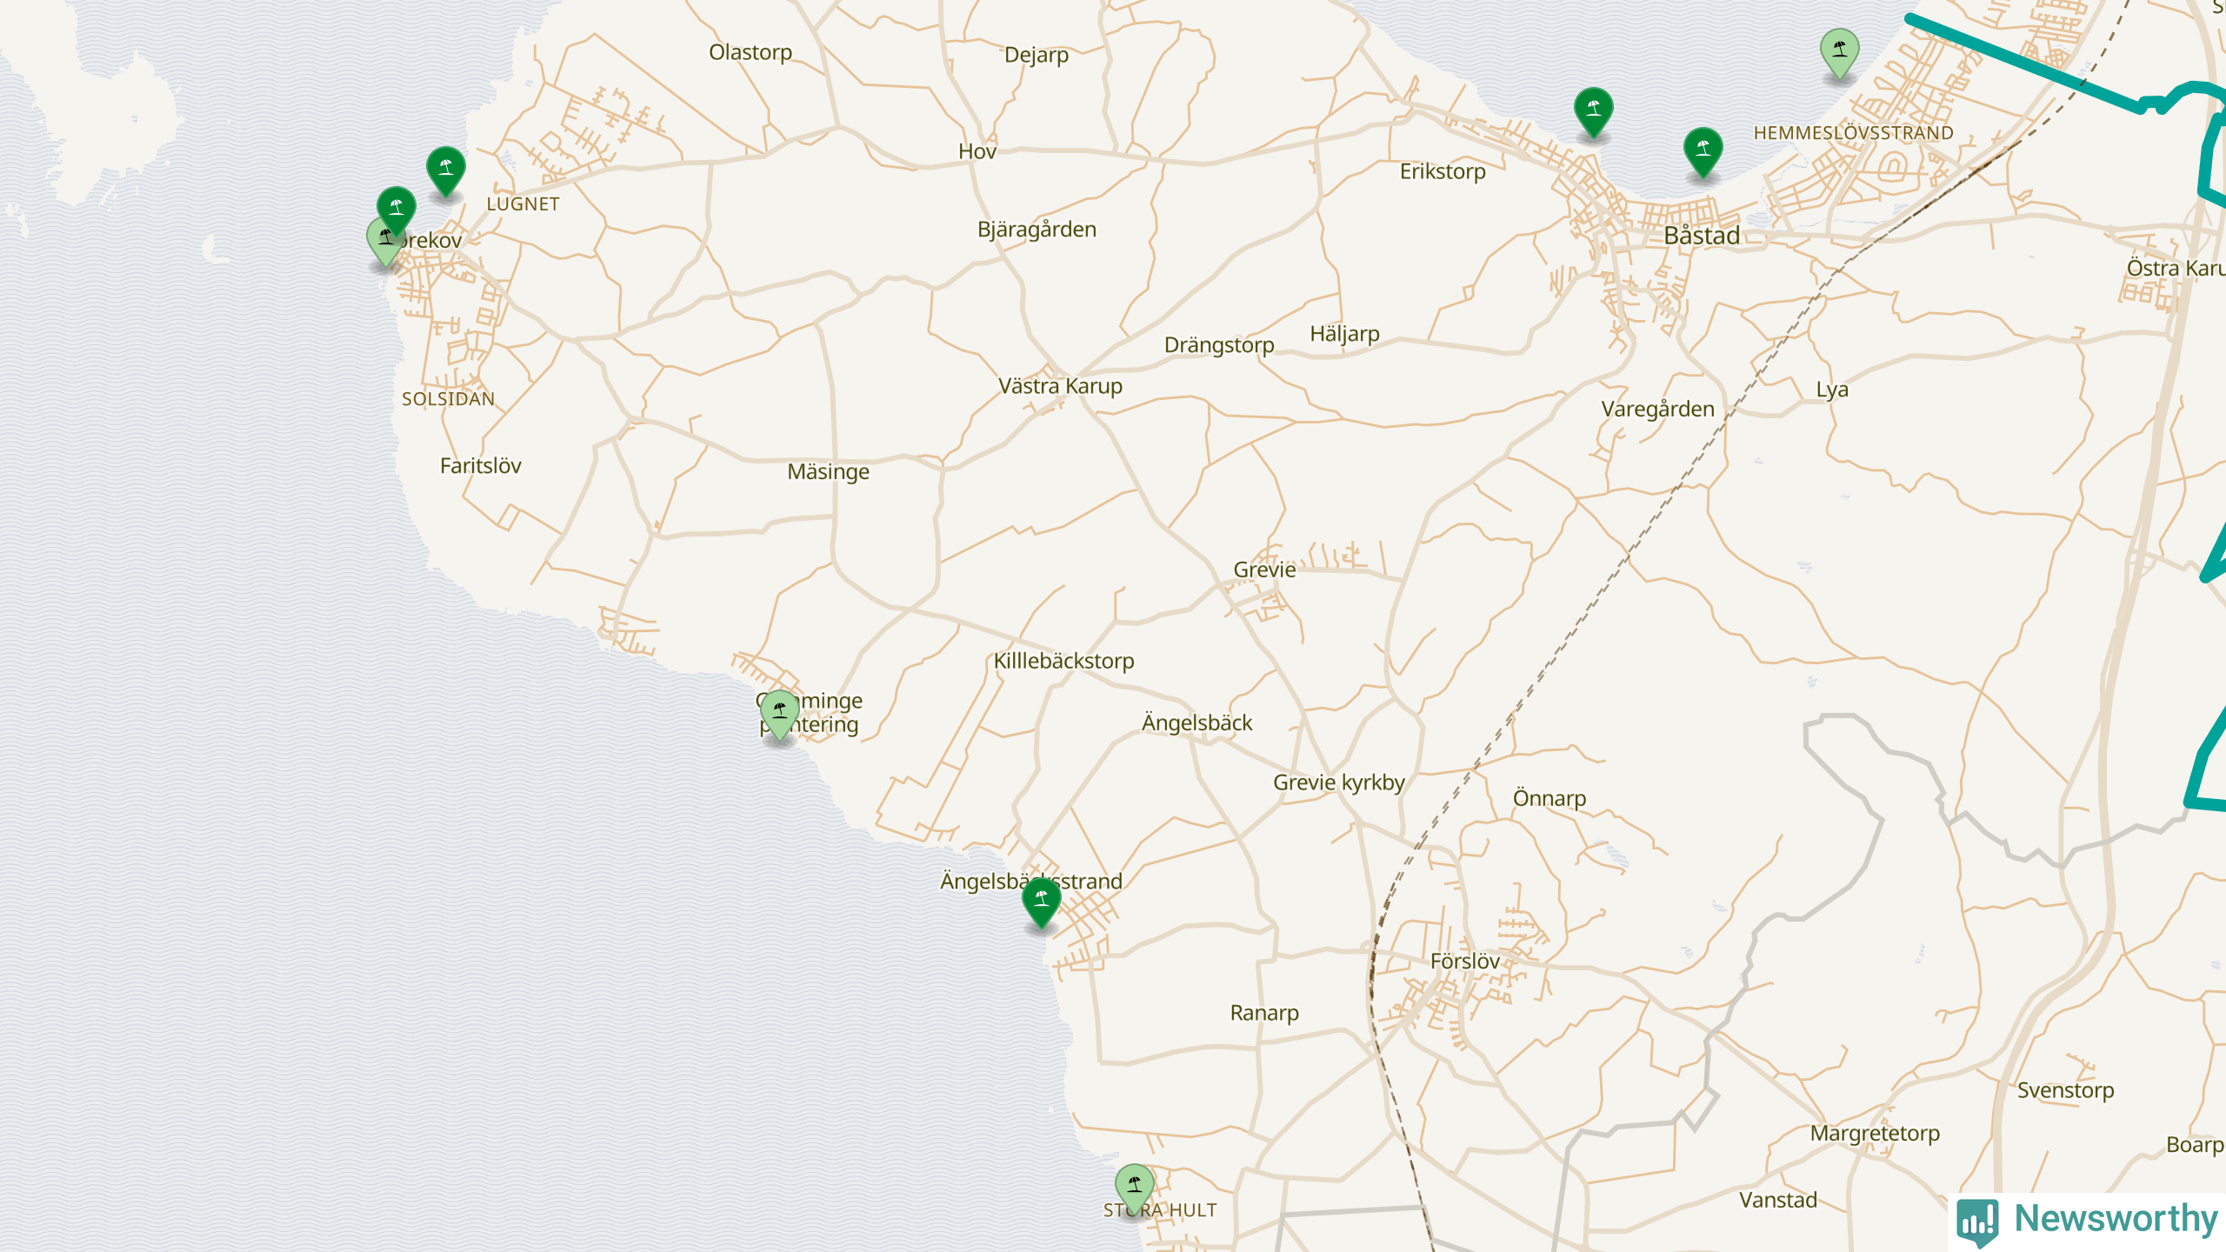2226x1252 pixels.
Task: Select the dark green beach pin beside Torekov
Action: pos(397,210)
